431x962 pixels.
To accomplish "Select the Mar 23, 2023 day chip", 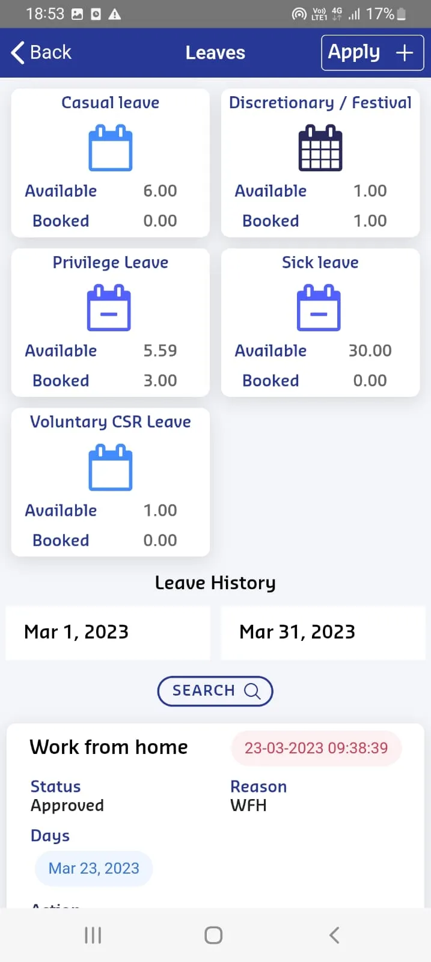I will [x=93, y=868].
